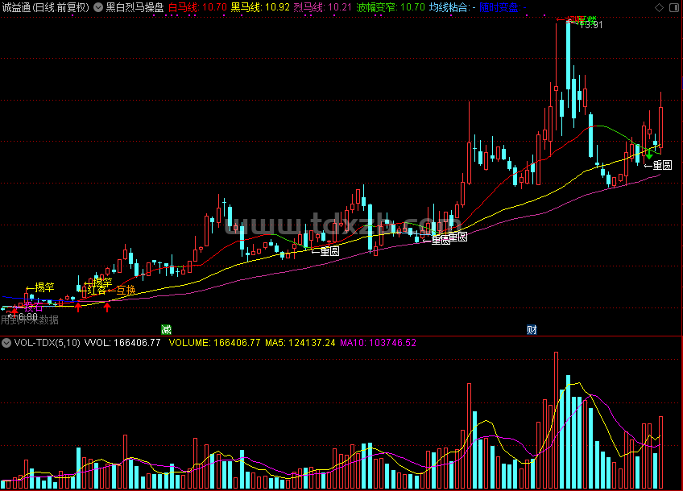Click the 投石 signal label
Image resolution: width=683 pixels, height=491 pixels.
[34, 307]
